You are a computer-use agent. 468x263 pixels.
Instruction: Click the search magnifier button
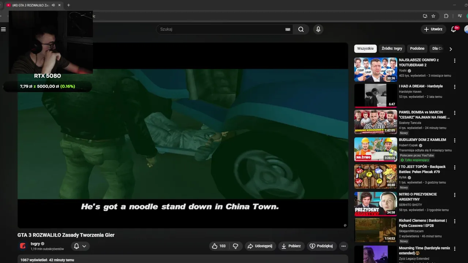[301, 29]
